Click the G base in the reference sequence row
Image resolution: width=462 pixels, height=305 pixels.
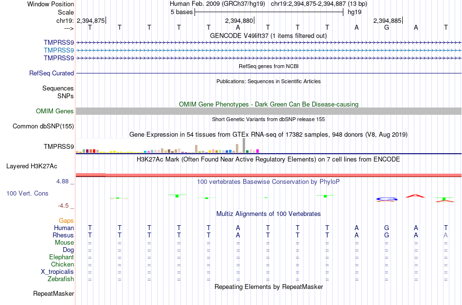click(x=387, y=27)
